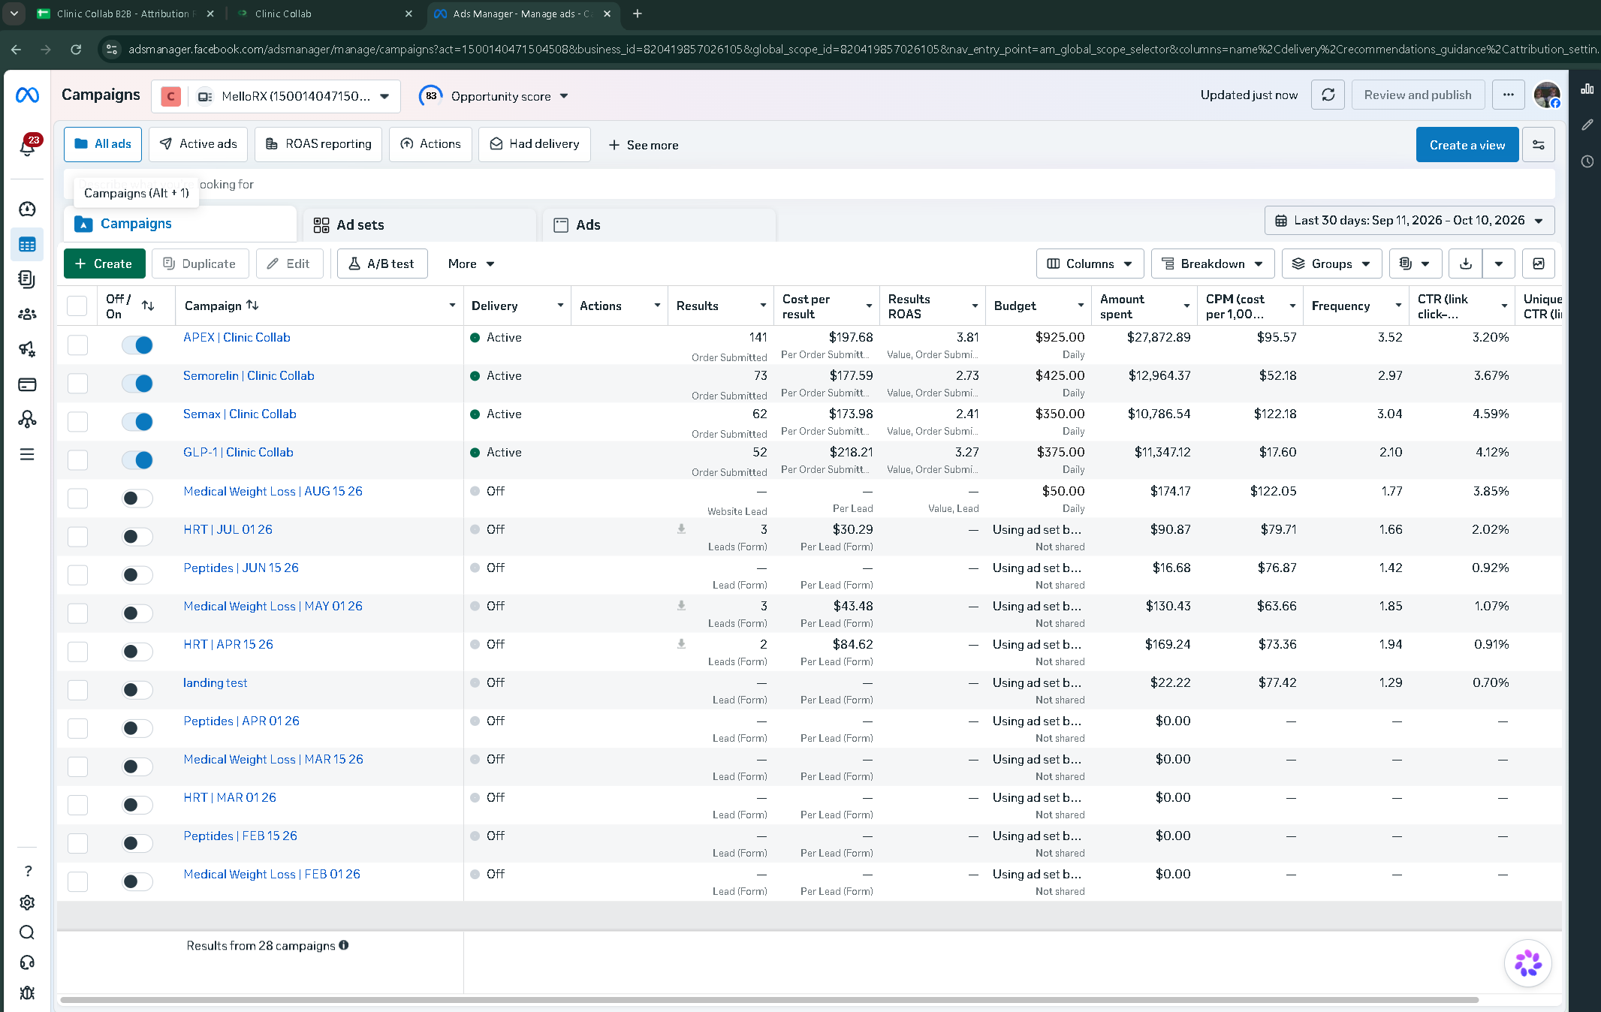Open the Columns dropdown
The width and height of the screenshot is (1601, 1012).
click(x=1090, y=264)
